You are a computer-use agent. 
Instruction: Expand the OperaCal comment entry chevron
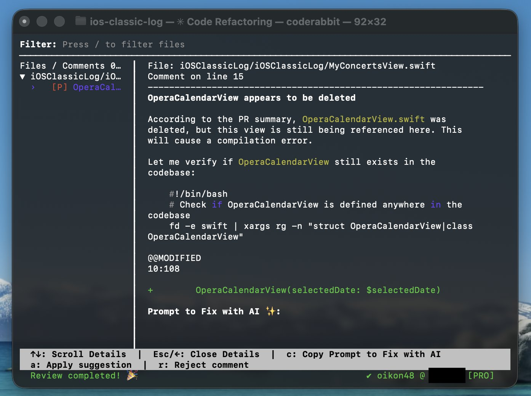coord(33,87)
